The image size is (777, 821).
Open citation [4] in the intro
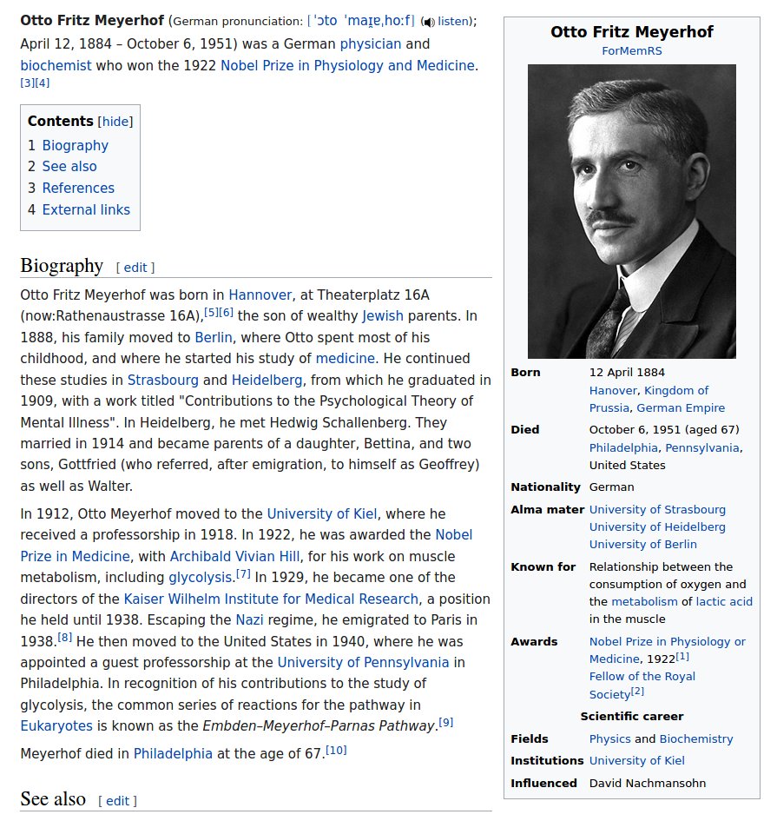pyautogui.click(x=43, y=83)
